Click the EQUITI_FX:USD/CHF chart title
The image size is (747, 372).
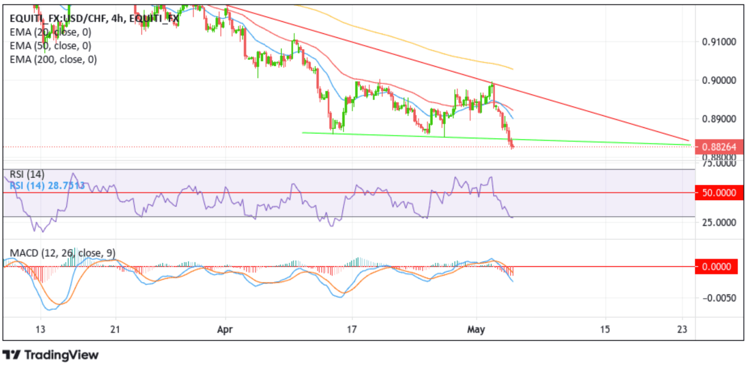[94, 18]
